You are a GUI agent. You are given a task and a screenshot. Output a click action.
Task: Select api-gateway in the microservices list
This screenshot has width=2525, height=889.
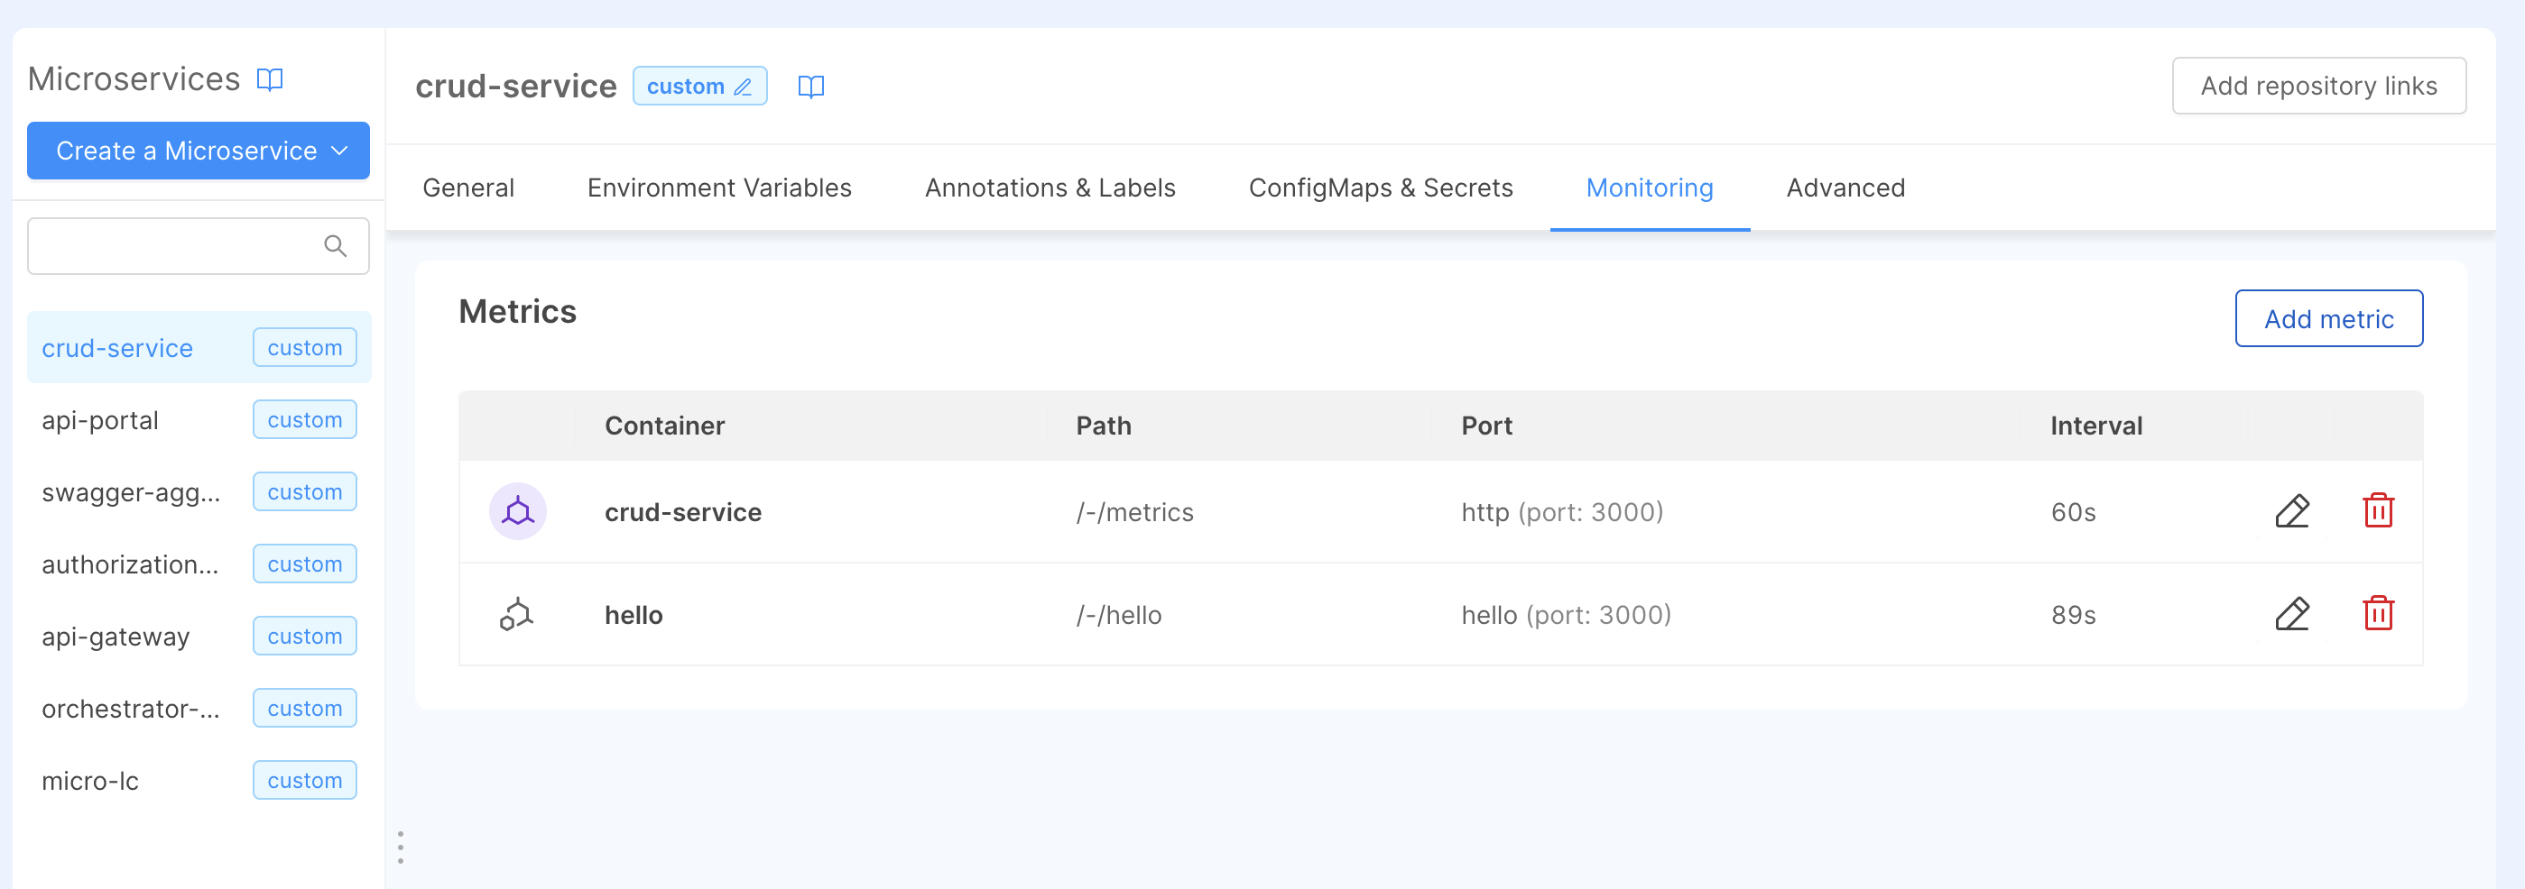pos(116,637)
